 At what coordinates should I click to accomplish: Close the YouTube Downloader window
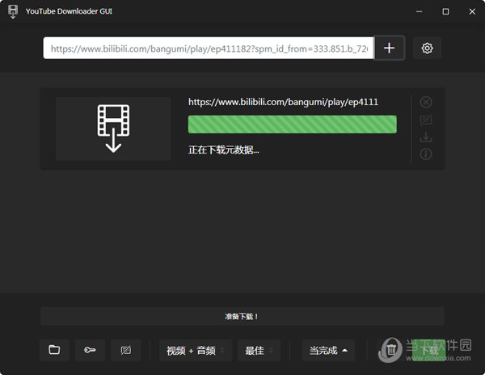click(472, 11)
